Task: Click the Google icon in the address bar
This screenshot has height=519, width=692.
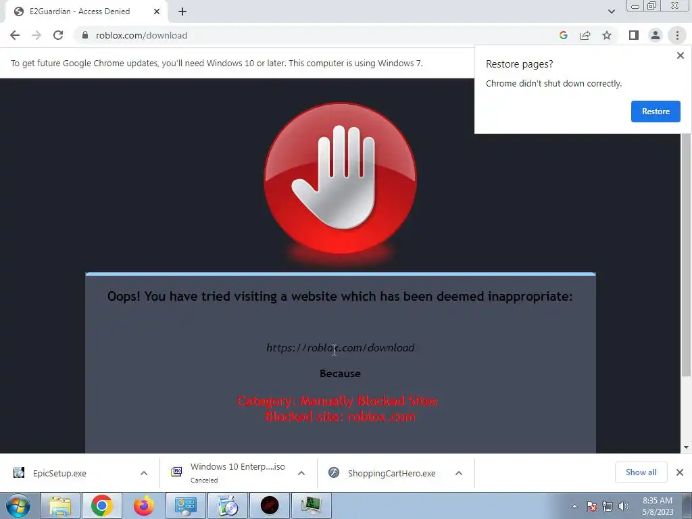Action: point(564,35)
